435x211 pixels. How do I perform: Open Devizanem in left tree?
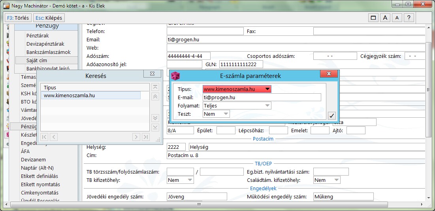pos(33,159)
